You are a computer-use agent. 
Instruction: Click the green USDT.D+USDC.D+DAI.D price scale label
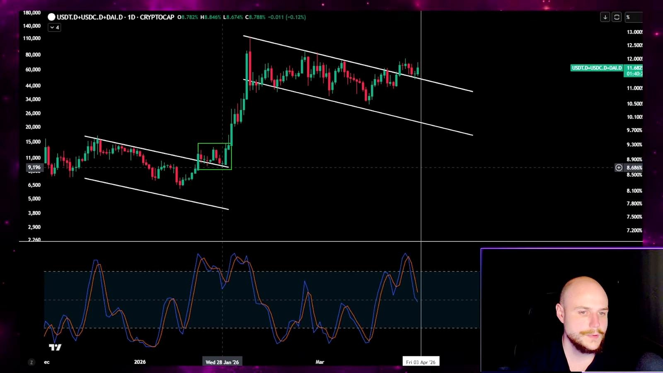pyautogui.click(x=597, y=68)
